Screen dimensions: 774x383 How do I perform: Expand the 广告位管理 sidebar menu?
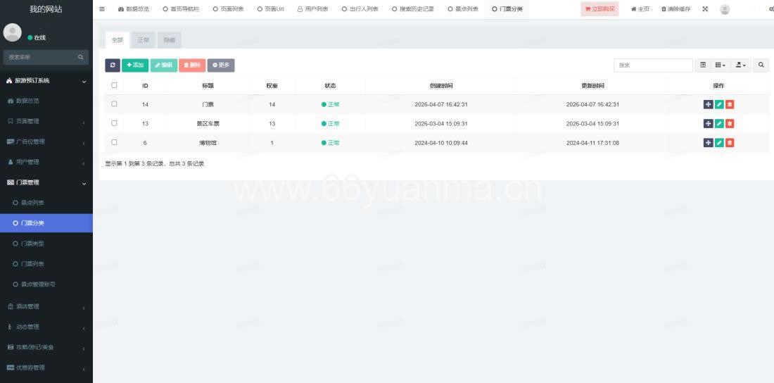tap(46, 142)
